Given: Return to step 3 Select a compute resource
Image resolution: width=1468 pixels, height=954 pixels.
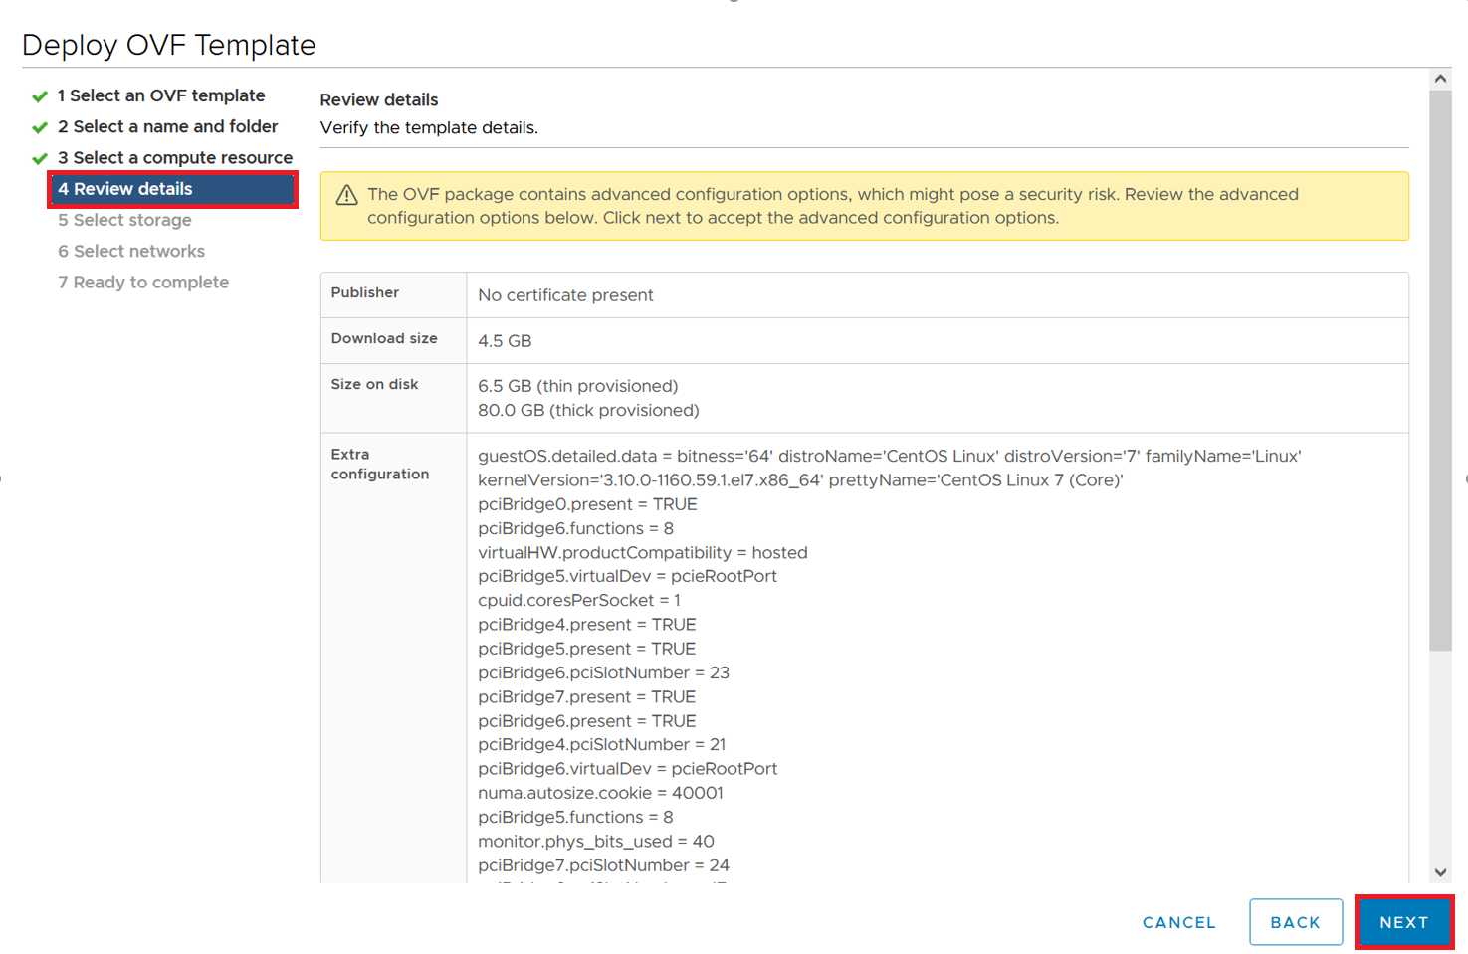Looking at the screenshot, I should (175, 157).
